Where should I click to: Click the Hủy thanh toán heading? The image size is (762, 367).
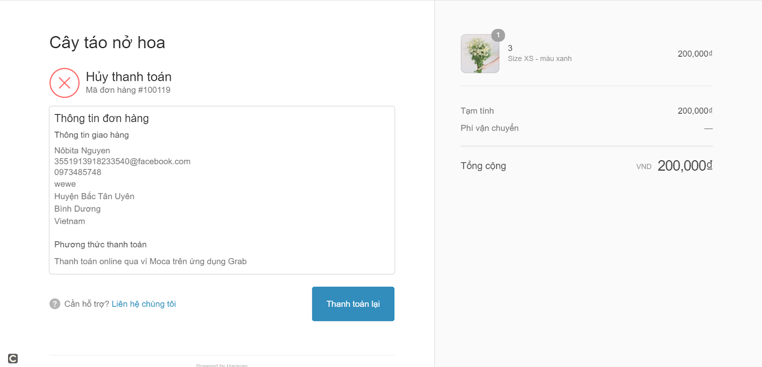(x=129, y=77)
